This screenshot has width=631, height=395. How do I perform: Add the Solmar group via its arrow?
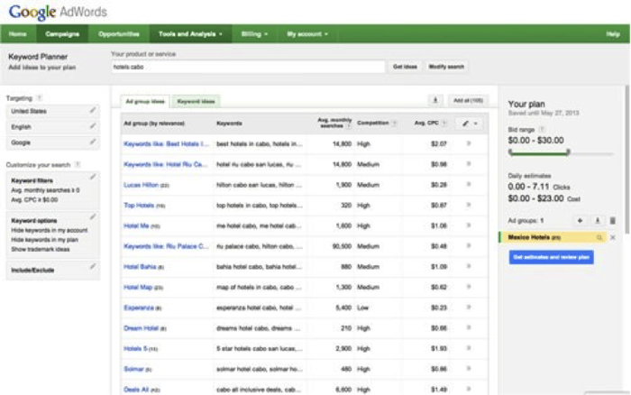tap(469, 369)
